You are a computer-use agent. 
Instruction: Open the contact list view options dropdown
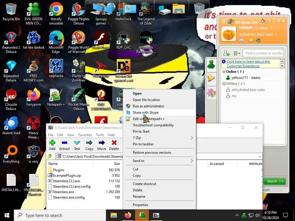tap(237, 54)
